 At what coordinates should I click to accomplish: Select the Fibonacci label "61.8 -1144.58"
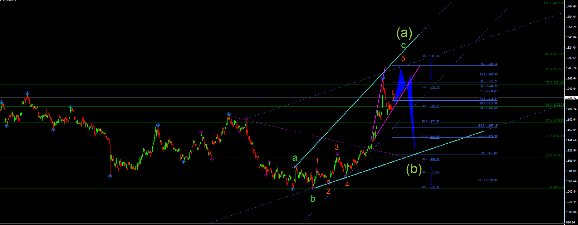[x=430, y=137]
